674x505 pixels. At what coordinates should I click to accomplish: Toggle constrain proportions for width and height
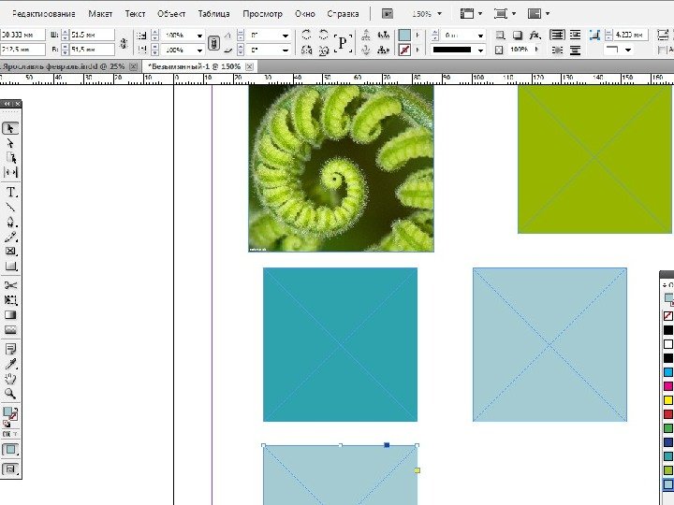tap(124, 42)
